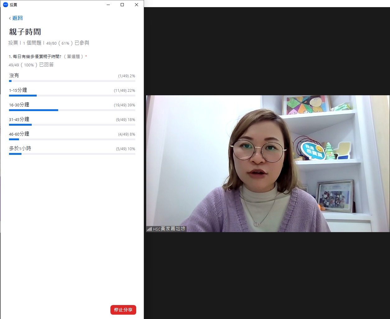Click the 49/80 participation statistic
390x319 pixels.
pyautogui.click(x=51, y=43)
